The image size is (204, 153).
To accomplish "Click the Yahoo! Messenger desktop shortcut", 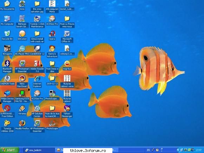I will (67, 111).
